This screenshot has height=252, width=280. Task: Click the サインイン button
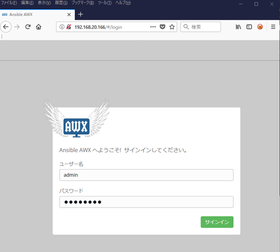[217, 222]
